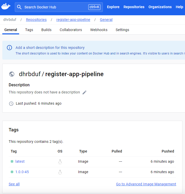Viewport: 185px width, 194px height.
Task: Click the OS column header
Action: 60,151
